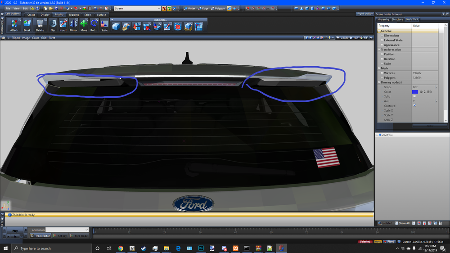
Task: Add a cone primitive from the toolbar
Action: coord(301,9)
